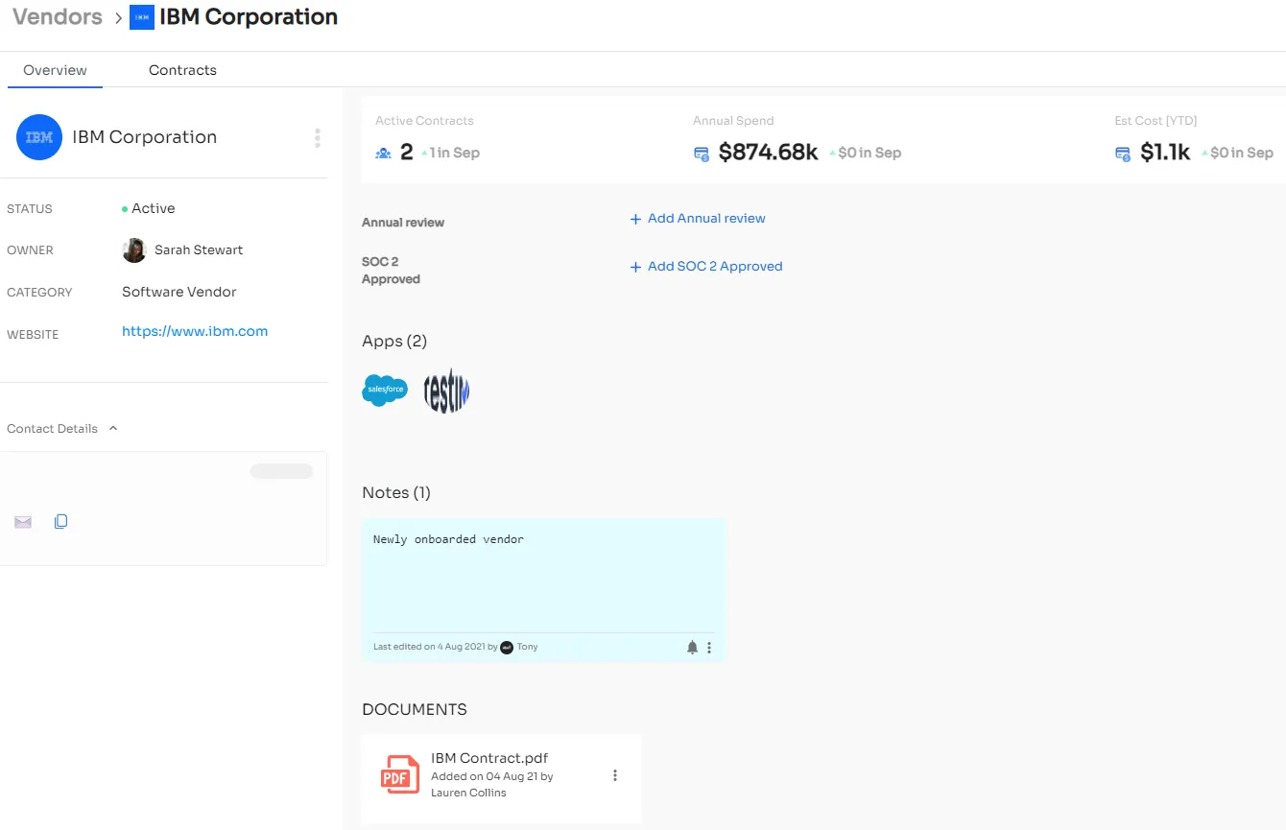
Task: Click the gray placeholder pill in contact card
Action: 281,471
